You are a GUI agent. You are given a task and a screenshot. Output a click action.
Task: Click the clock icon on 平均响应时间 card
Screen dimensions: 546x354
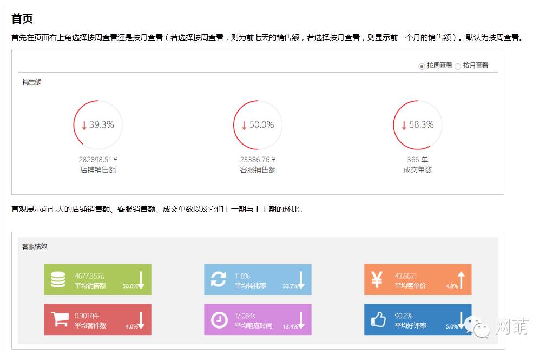219,320
